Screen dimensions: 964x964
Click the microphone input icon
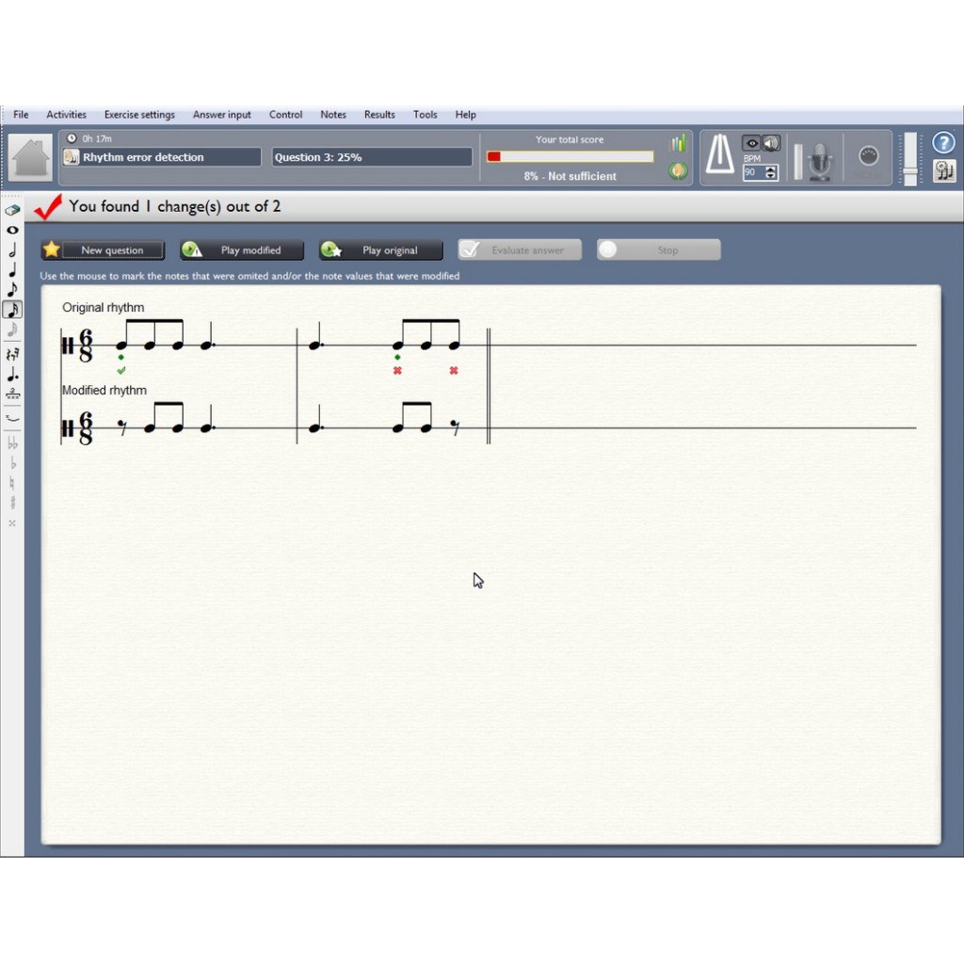(x=820, y=161)
